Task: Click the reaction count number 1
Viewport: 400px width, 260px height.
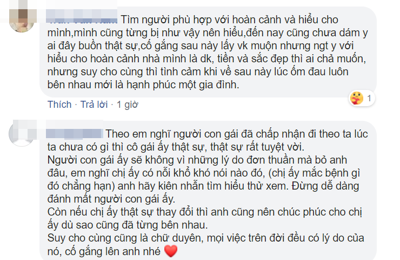Action: click(369, 98)
